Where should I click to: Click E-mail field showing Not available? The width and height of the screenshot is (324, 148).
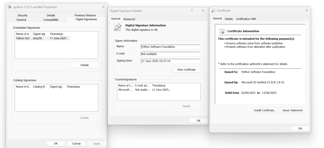click(170, 54)
